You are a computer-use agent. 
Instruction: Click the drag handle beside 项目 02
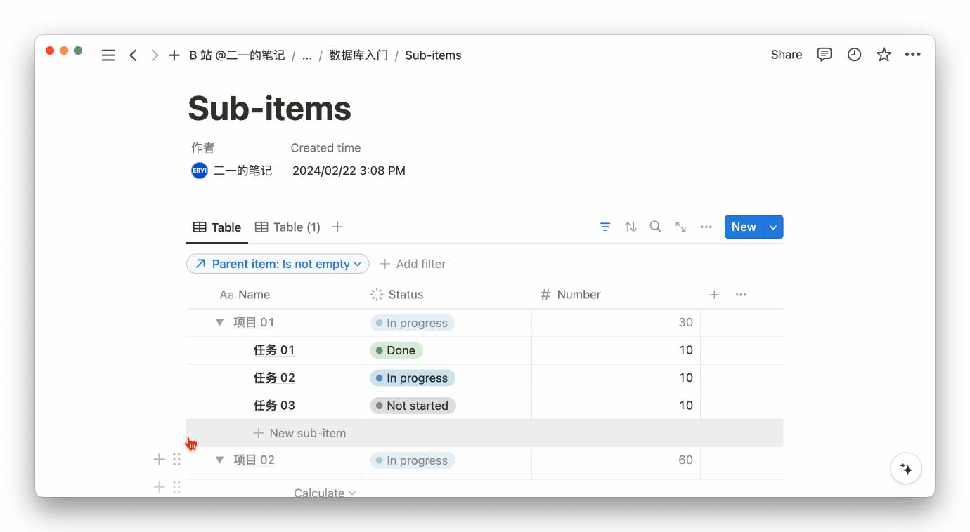point(177,460)
